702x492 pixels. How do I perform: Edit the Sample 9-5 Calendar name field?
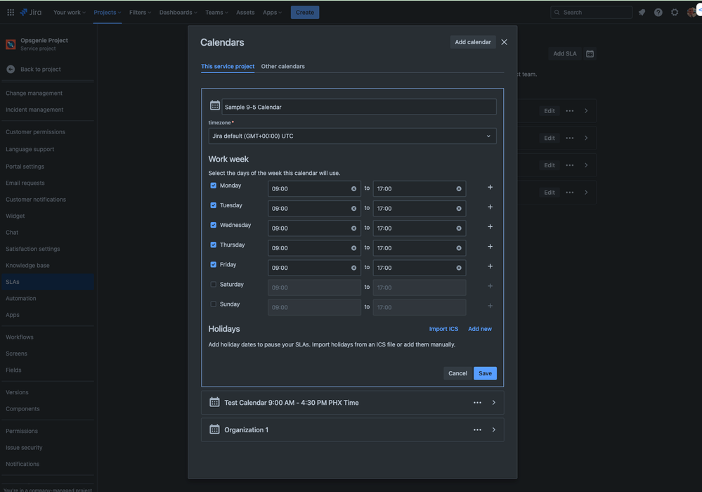(x=359, y=107)
